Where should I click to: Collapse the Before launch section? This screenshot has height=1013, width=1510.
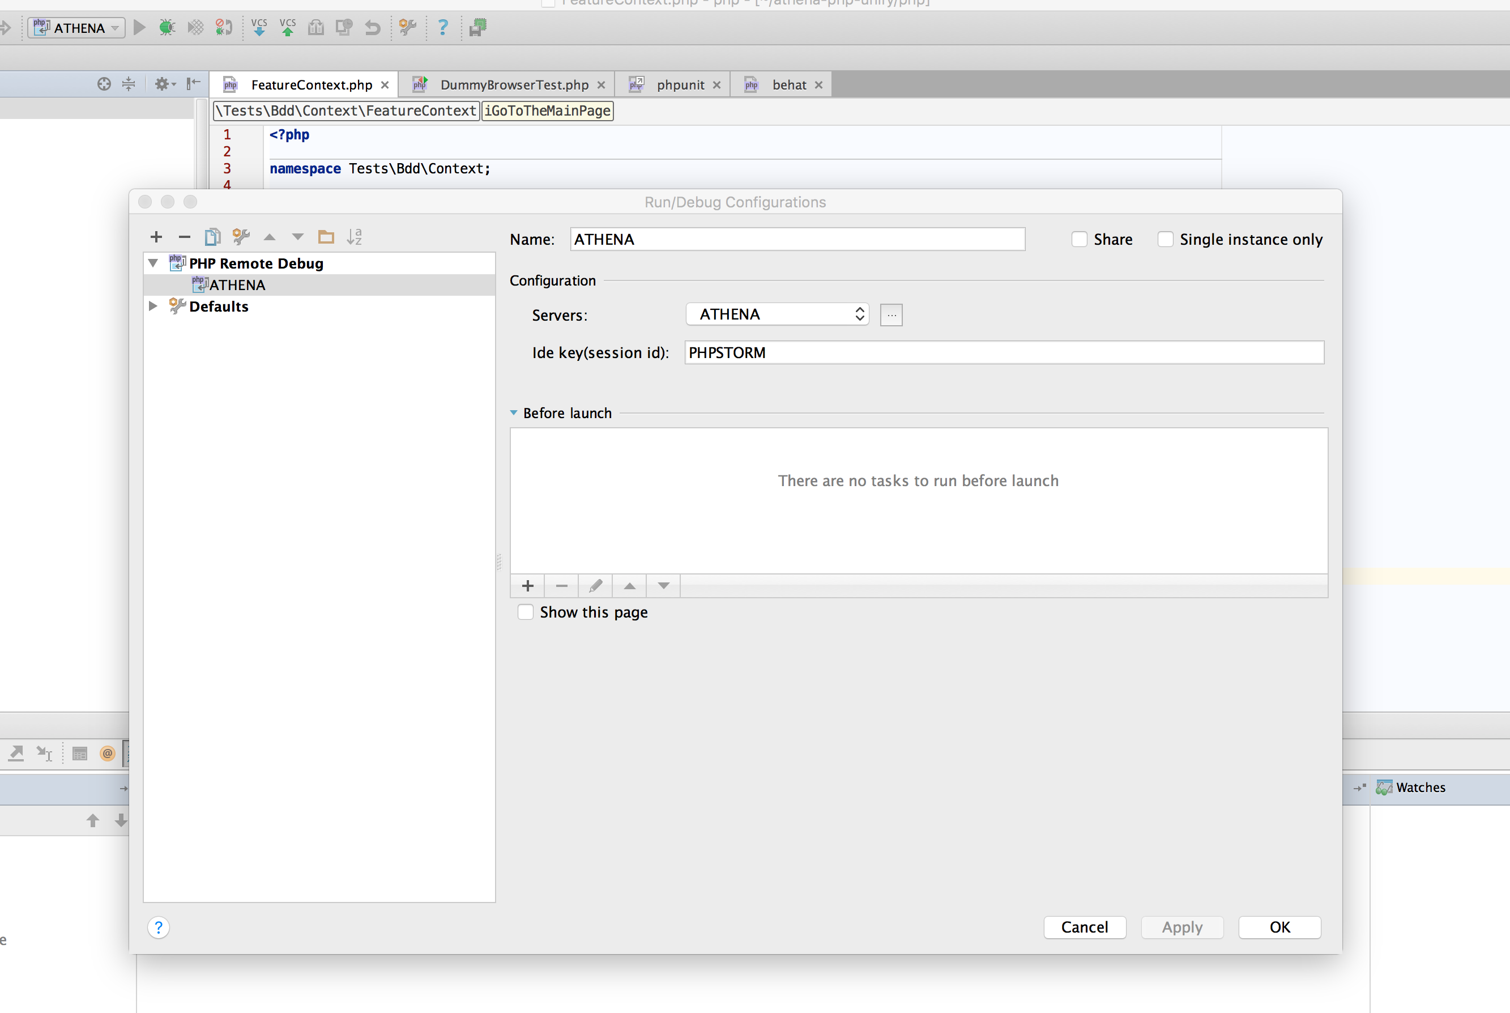pos(514,413)
